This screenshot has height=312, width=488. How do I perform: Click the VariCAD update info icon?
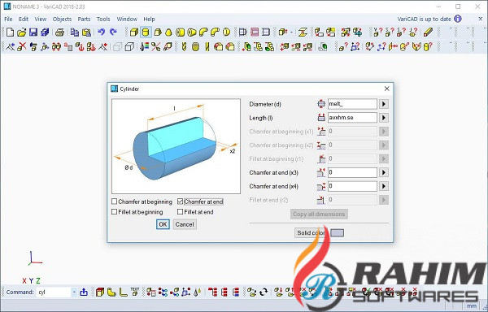[x=458, y=19]
